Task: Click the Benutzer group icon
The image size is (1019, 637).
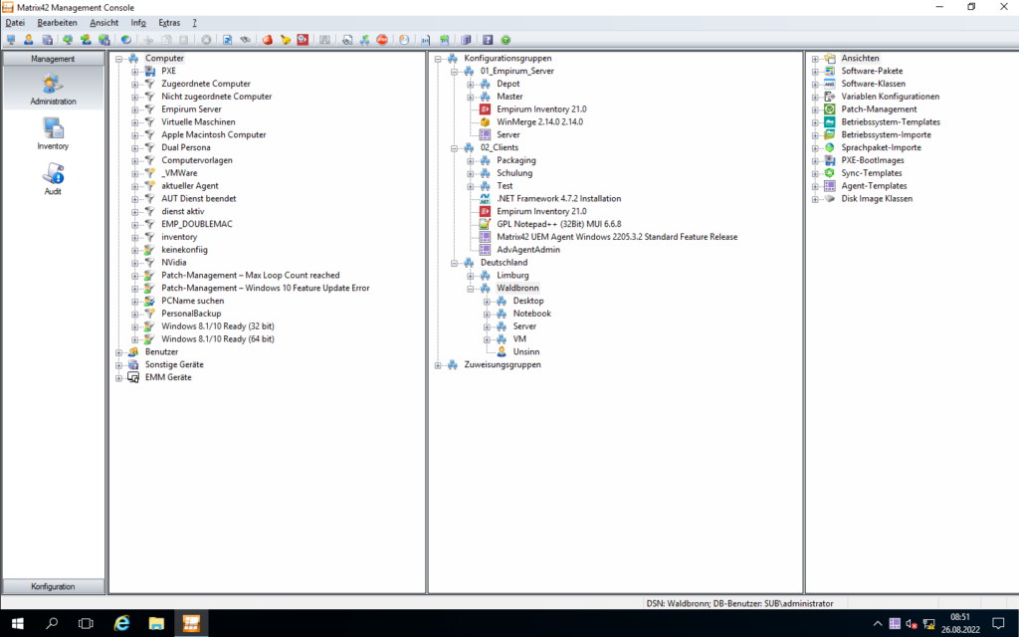Action: (133, 351)
